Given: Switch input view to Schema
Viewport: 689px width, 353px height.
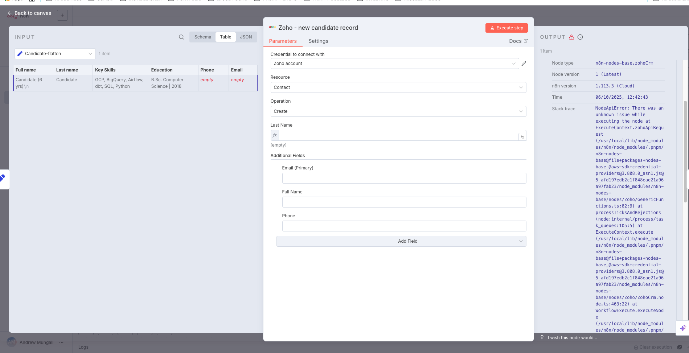Looking at the screenshot, I should tap(202, 37).
